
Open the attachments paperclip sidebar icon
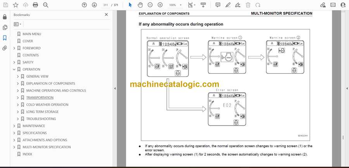[x=5, y=48]
